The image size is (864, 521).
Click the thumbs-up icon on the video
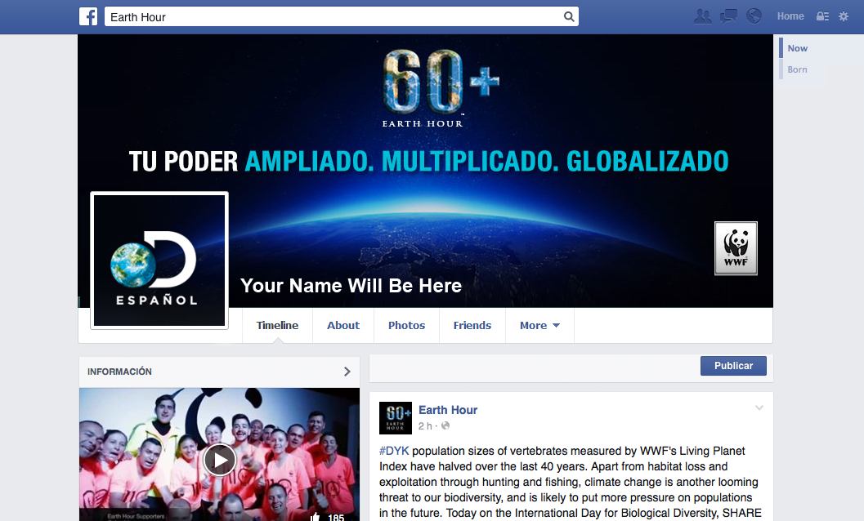315,517
